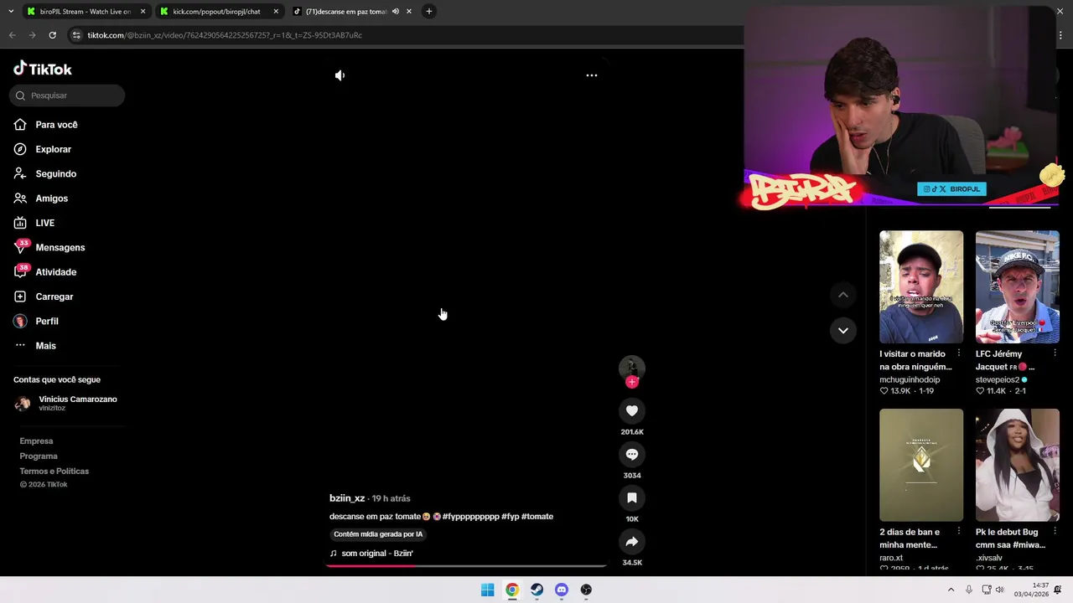Open 'visitar o marido na obra' video thumbnail
Viewport: 1073px width, 603px height.
921,287
